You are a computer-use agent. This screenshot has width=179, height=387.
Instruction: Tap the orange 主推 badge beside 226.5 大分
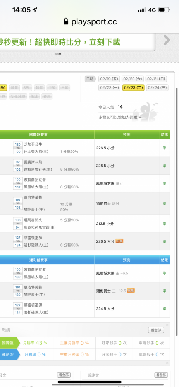(x=119, y=241)
